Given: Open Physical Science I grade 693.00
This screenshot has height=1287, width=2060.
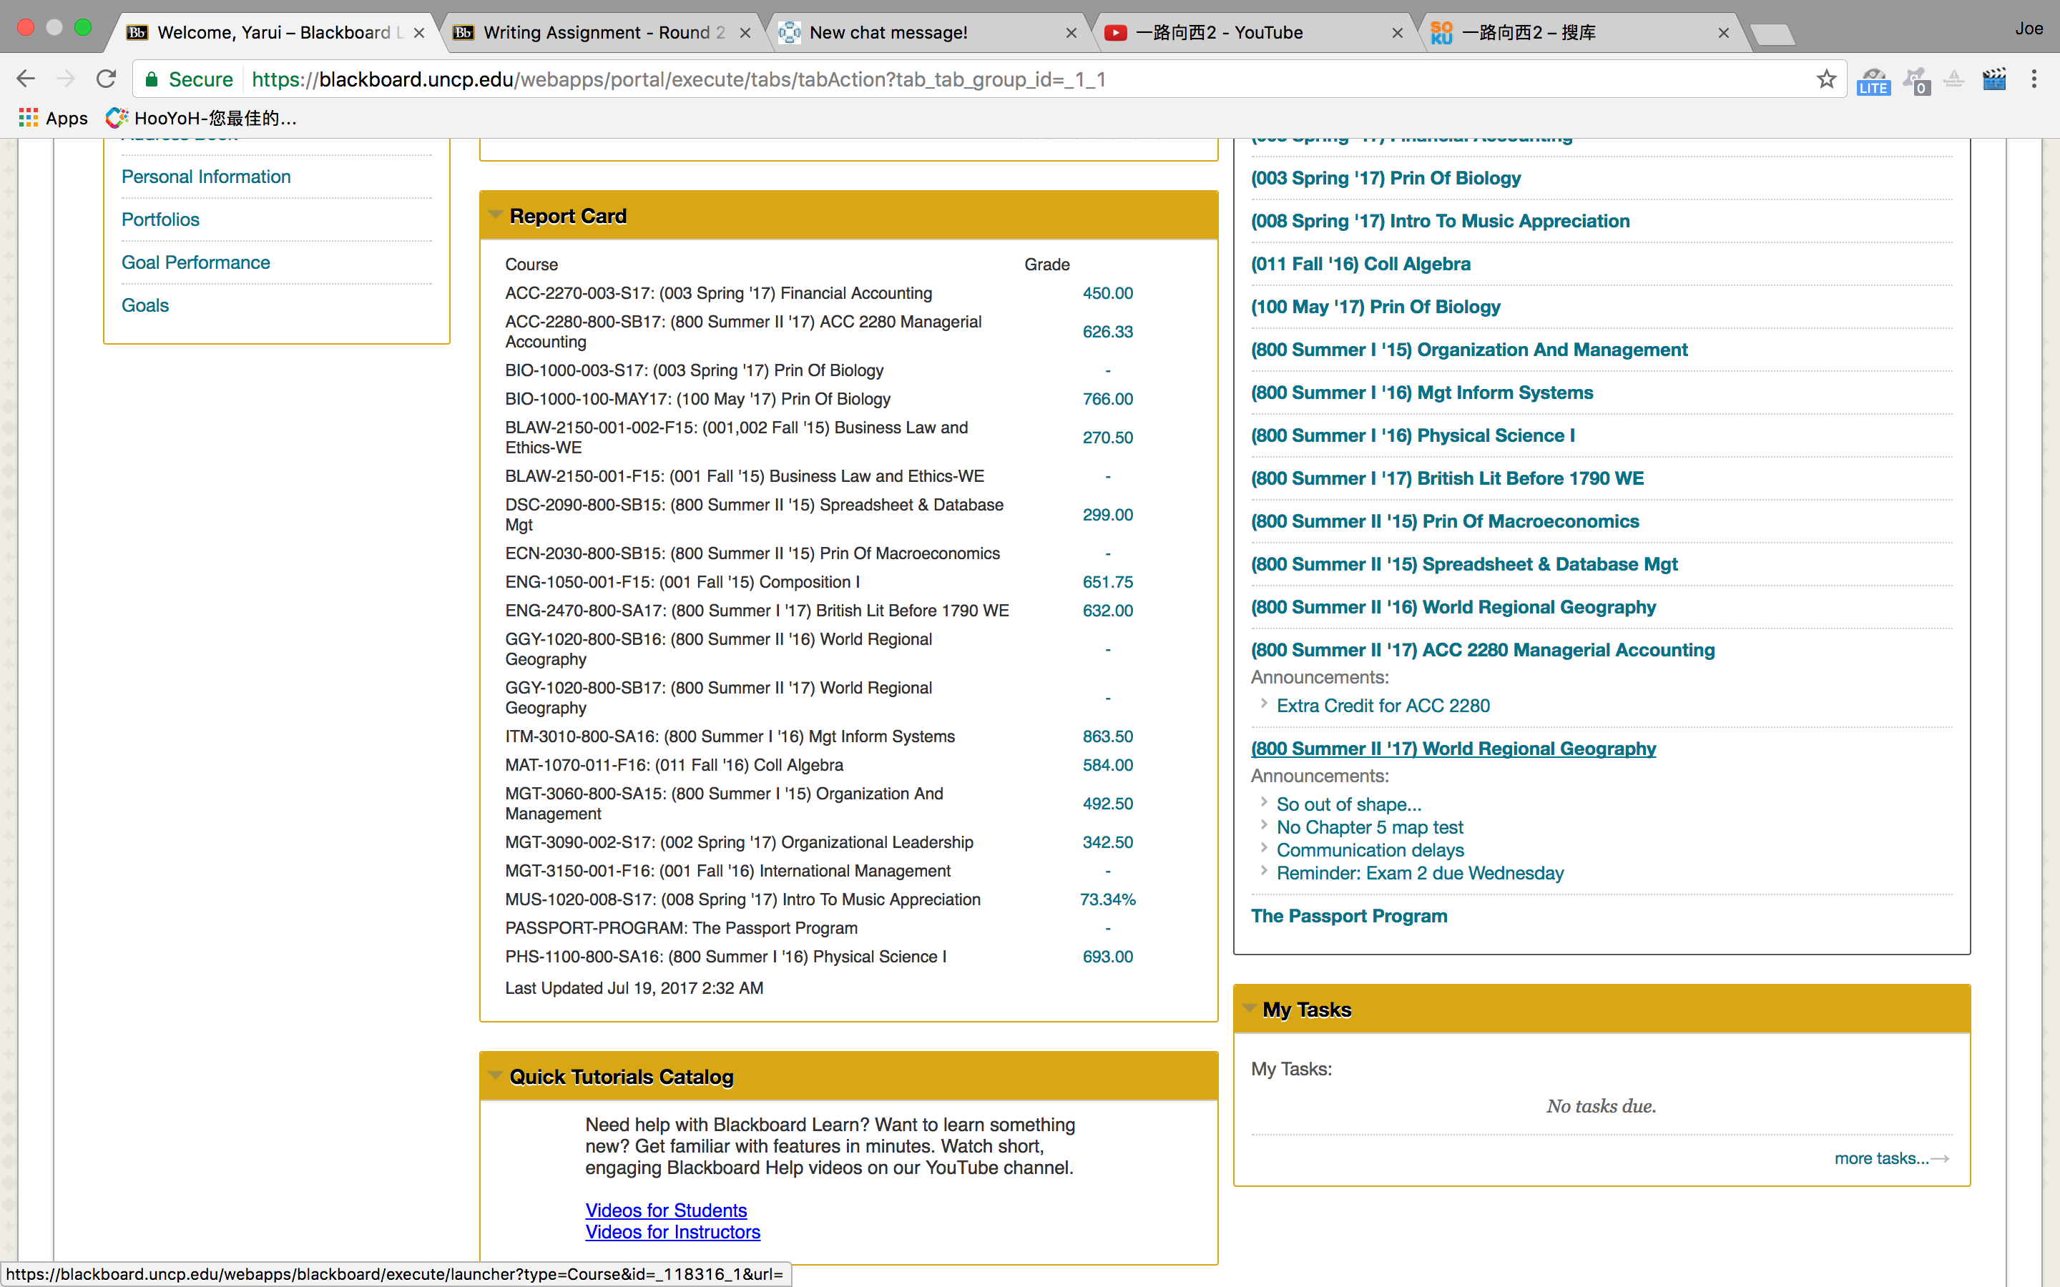Looking at the screenshot, I should 1107,957.
